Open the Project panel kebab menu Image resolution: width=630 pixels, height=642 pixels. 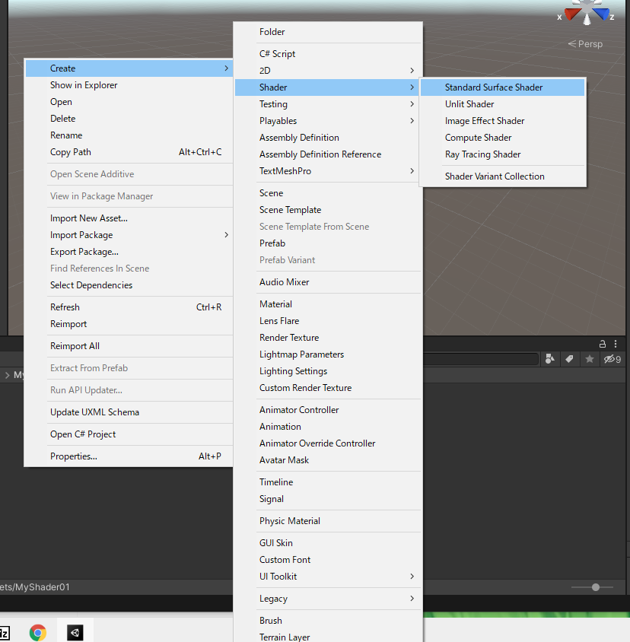click(616, 344)
